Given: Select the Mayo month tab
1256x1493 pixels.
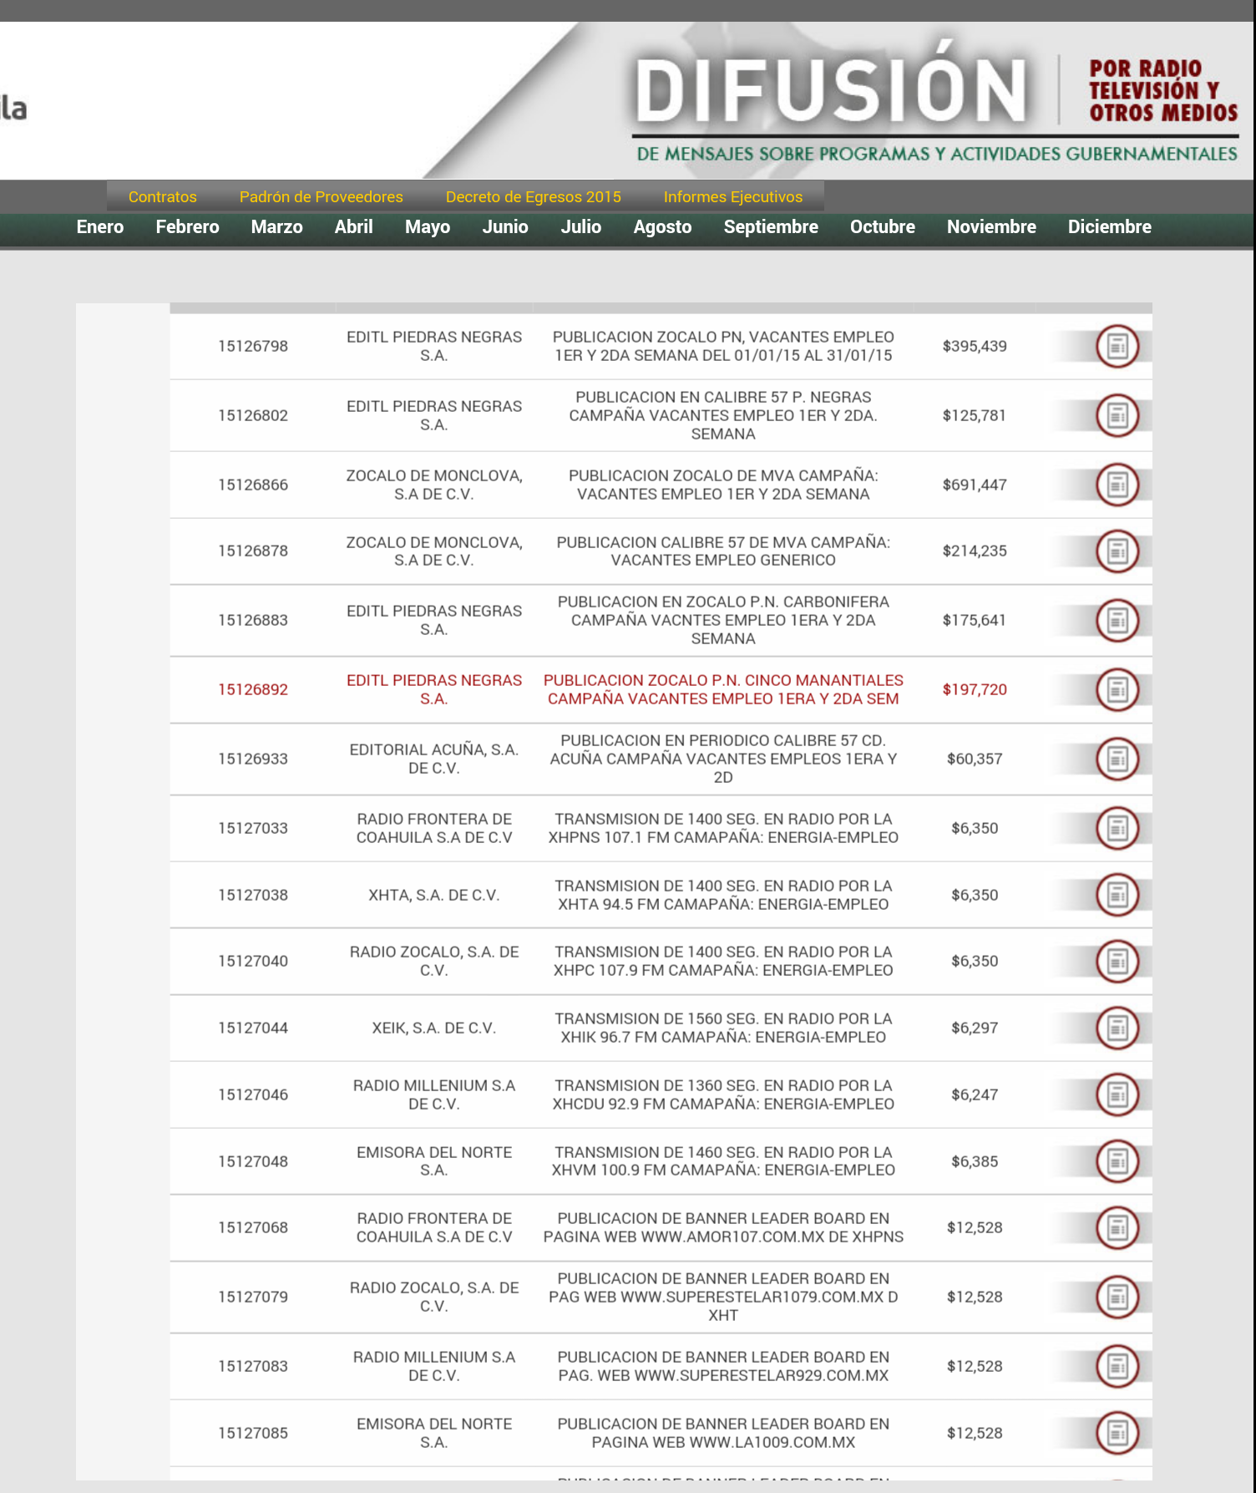Looking at the screenshot, I should pyautogui.click(x=428, y=227).
